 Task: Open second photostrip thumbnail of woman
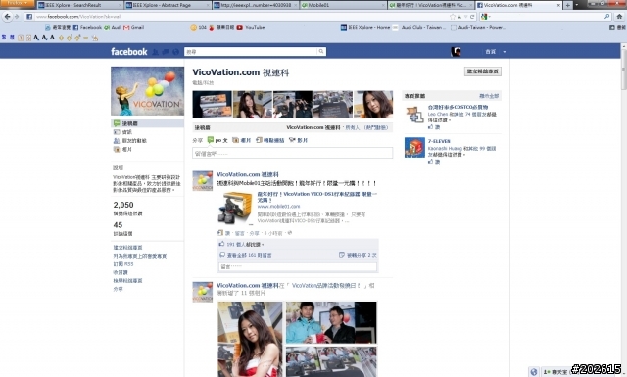(x=253, y=105)
